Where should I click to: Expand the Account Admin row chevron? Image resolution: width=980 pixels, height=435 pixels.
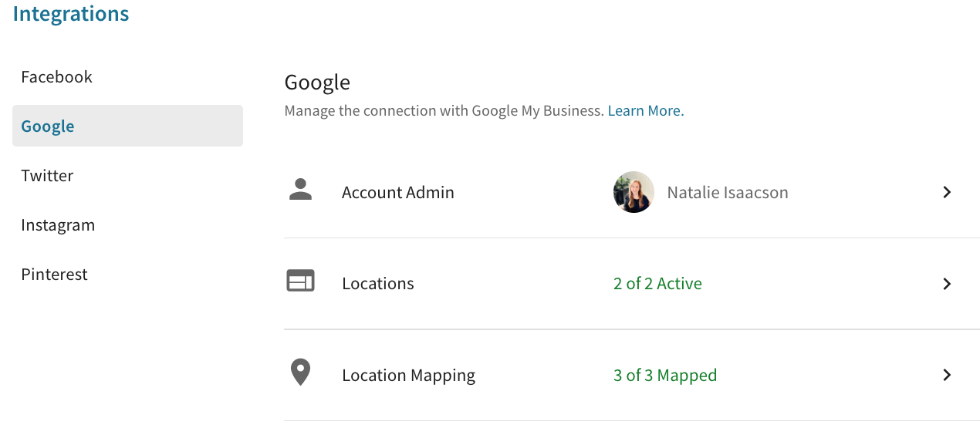pos(947,192)
